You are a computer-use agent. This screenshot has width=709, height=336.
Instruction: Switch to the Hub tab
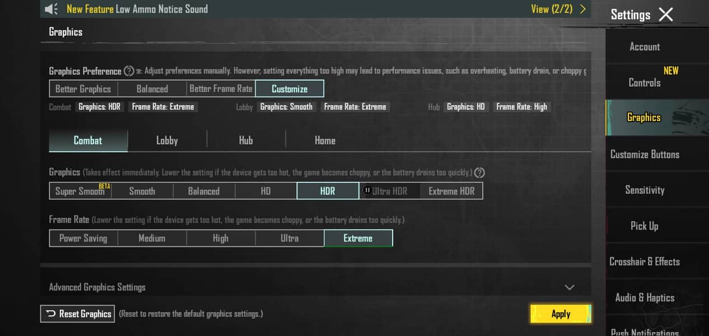pos(246,141)
